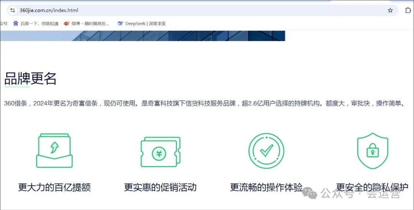This screenshot has height=210, width=414.
Task: Click the 更流畅的操作体验 label
Action: pyautogui.click(x=266, y=187)
